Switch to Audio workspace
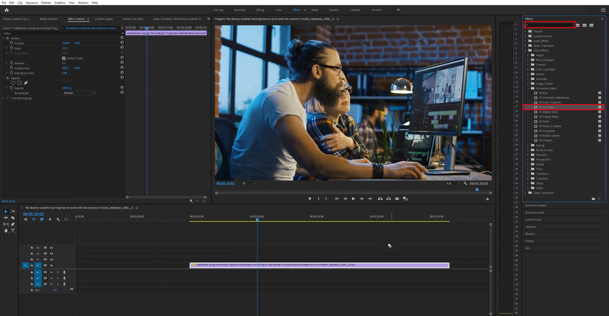609x316 pixels. click(x=314, y=9)
